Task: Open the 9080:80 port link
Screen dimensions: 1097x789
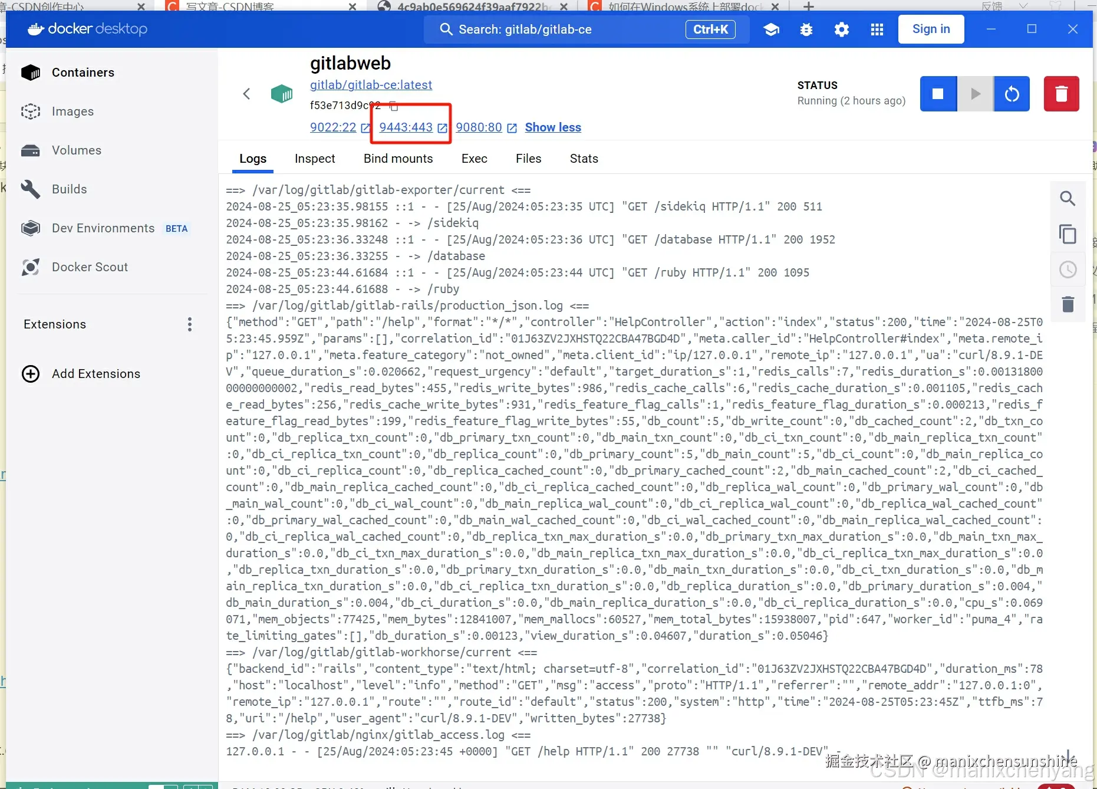Action: coord(479,127)
